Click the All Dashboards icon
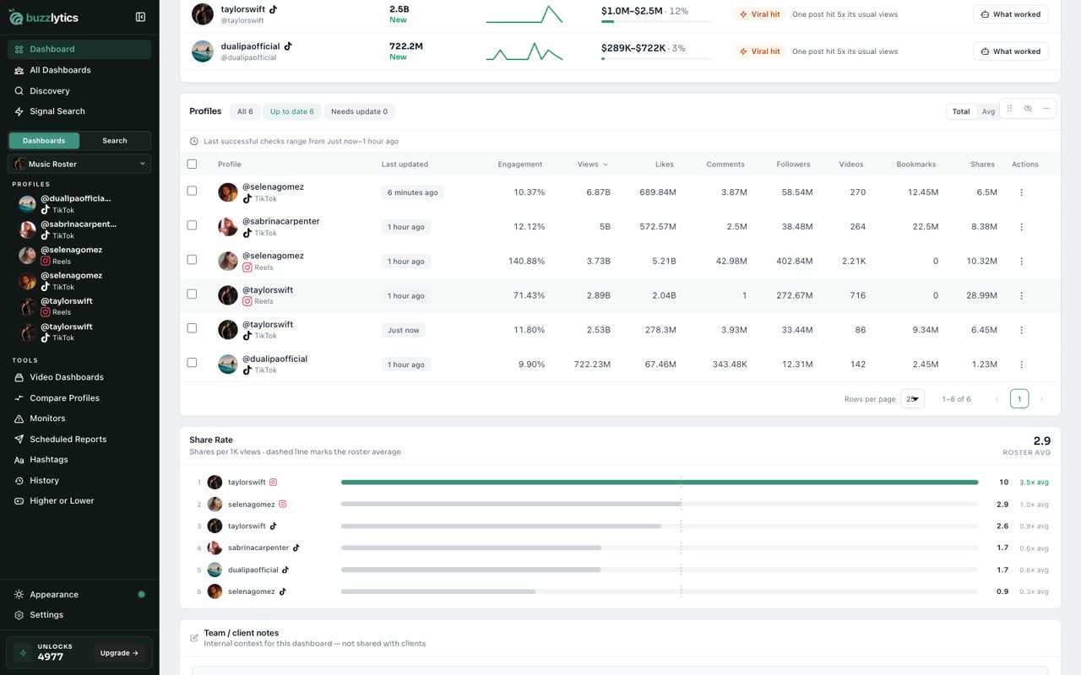 (19, 70)
